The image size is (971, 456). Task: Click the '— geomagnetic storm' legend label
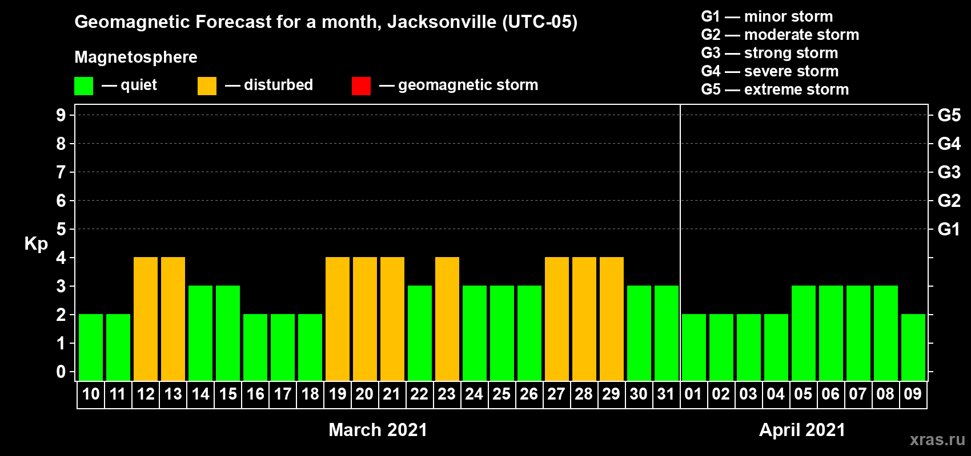coord(459,85)
